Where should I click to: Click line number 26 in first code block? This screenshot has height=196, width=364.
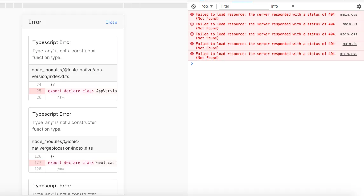click(x=39, y=97)
